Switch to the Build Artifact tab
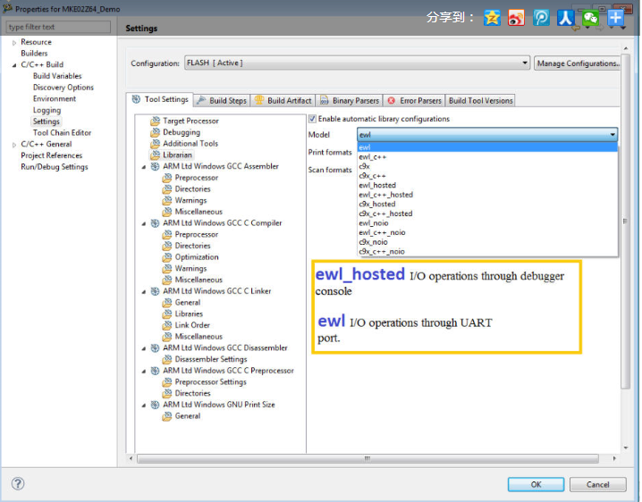642x502 pixels. click(x=283, y=101)
